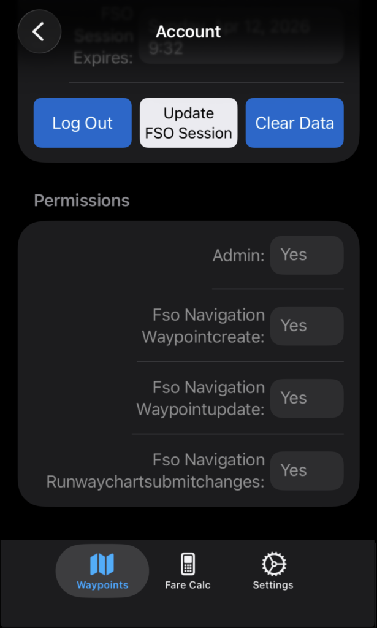Toggle Fso Navigation Waypointcreate Yes value
The height and width of the screenshot is (628, 377).
pos(307,326)
